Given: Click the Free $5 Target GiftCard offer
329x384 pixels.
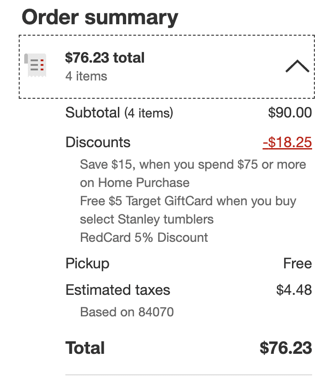Looking at the screenshot, I should 188,210.
